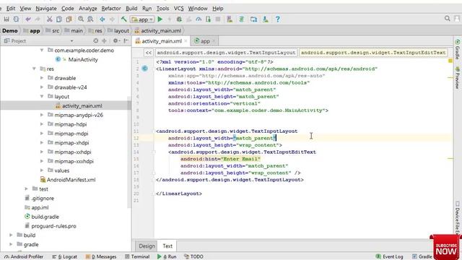Image resolution: width=462 pixels, height=260 pixels.
Task: Close the activity_main.xml editor tab
Action: point(186,41)
